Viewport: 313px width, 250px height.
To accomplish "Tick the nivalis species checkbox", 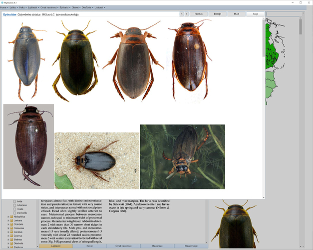I will point(14,209).
